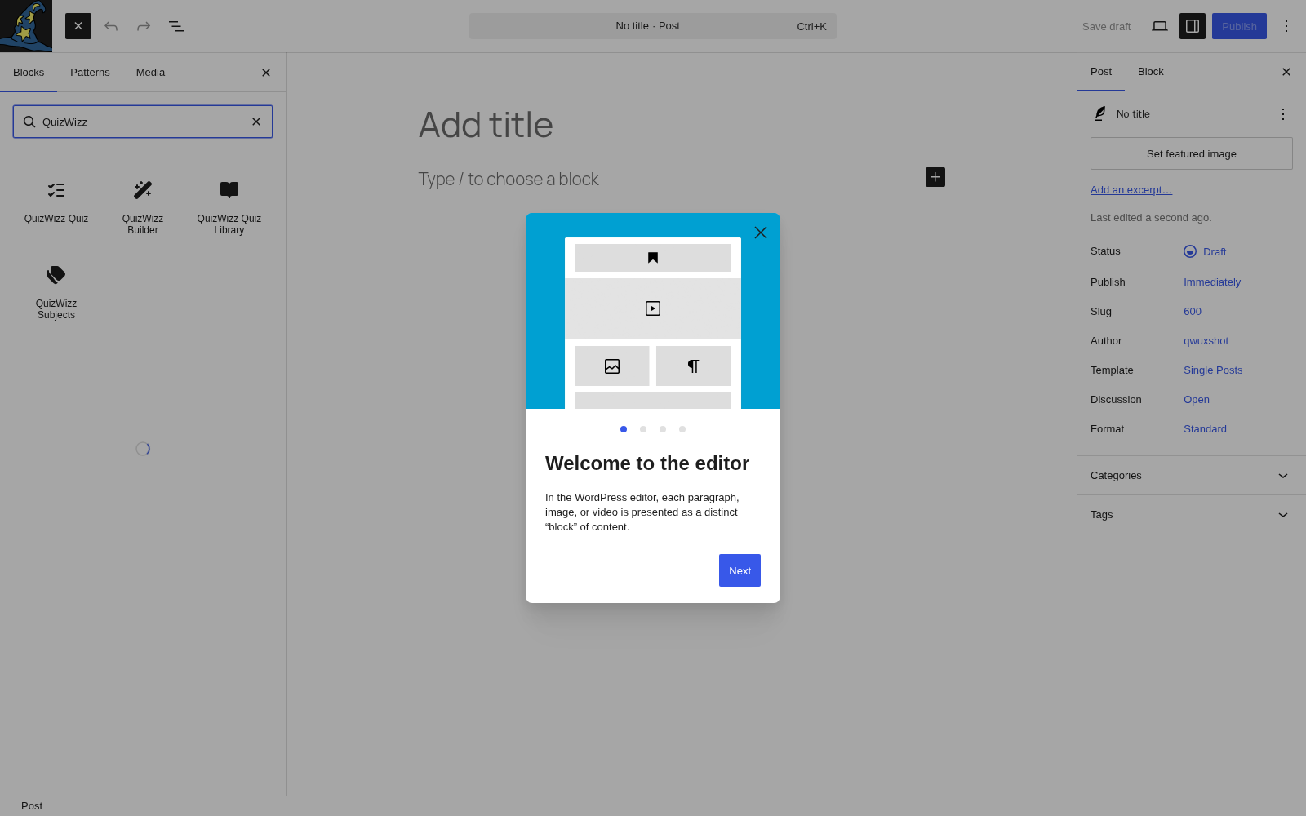Change the Single Posts template
This screenshot has height=816, width=1306.
coord(1213,370)
